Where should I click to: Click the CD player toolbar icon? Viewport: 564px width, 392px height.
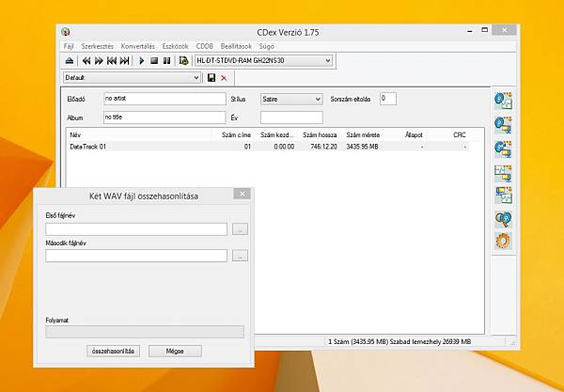[184, 61]
